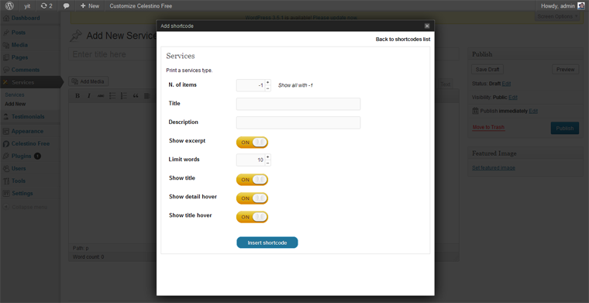589x303 pixels.
Task: Click Insert shortcode button
Action: [x=267, y=243]
